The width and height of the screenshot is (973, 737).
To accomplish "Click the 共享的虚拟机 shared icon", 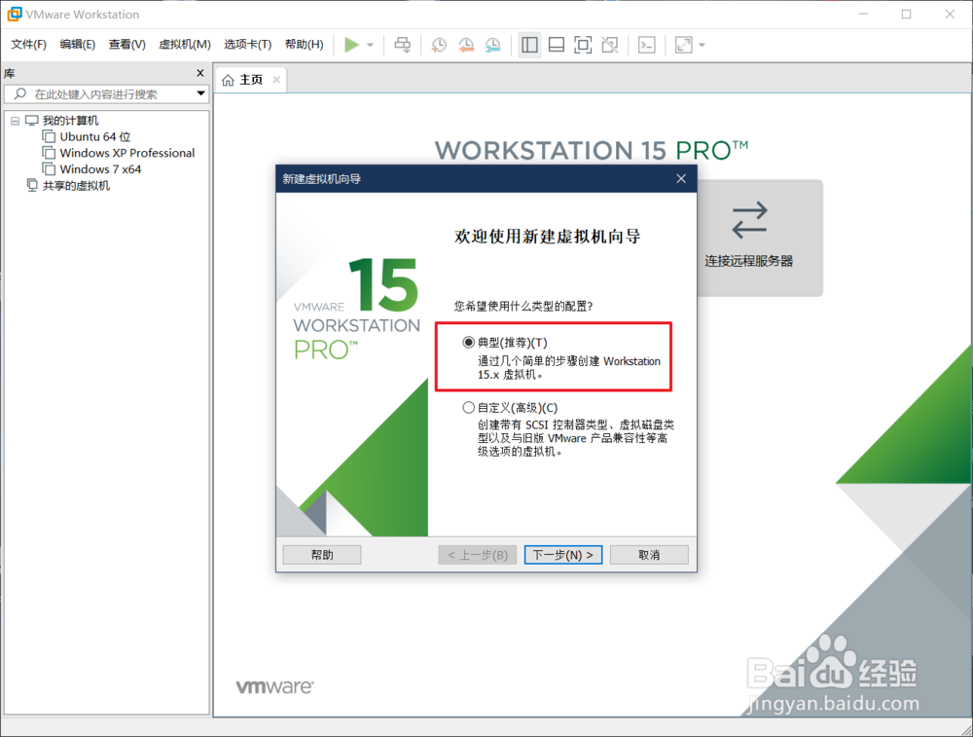I will click(x=32, y=185).
